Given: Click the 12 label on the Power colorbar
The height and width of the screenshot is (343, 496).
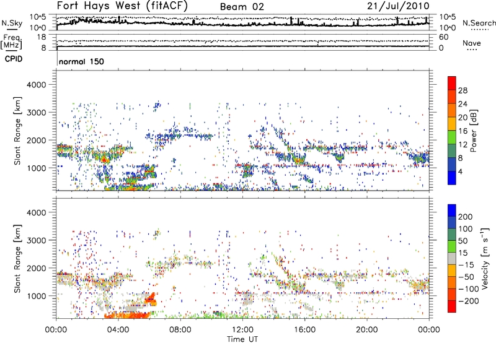Looking at the screenshot, I should pyautogui.click(x=463, y=145).
